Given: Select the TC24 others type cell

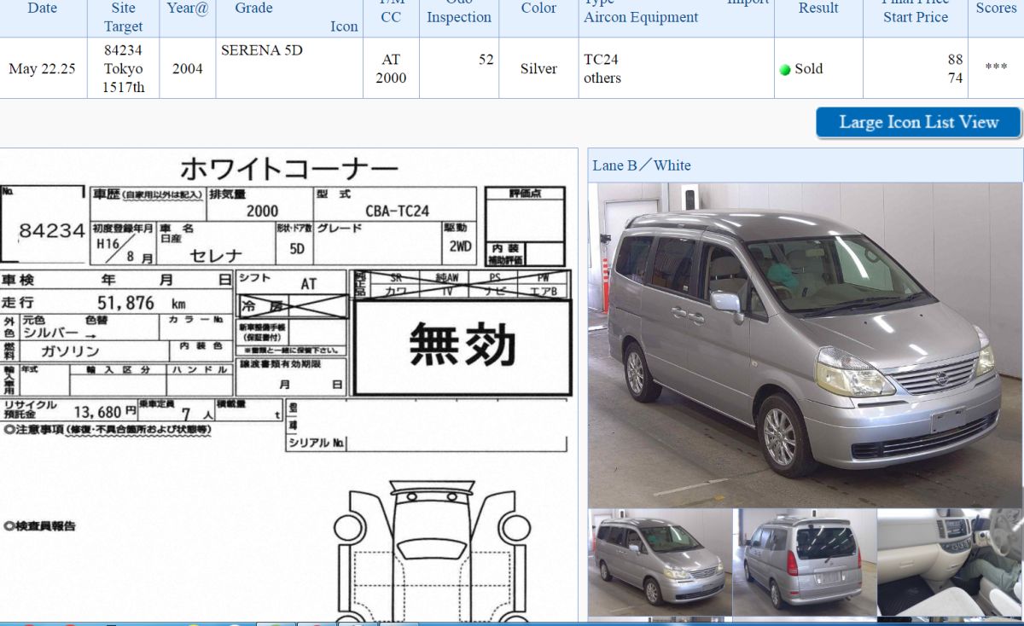Looking at the screenshot, I should (x=677, y=68).
